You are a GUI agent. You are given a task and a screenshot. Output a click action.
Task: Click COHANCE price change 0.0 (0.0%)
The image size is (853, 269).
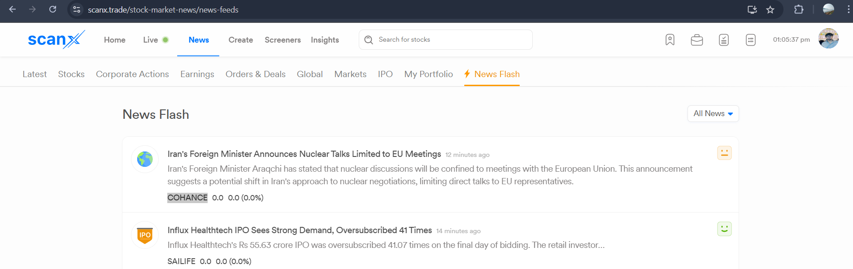point(246,198)
